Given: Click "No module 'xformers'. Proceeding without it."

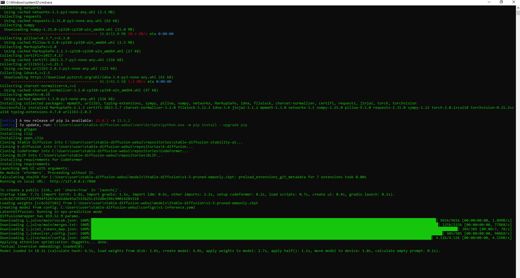Looking at the screenshot, I should click(48, 173).
